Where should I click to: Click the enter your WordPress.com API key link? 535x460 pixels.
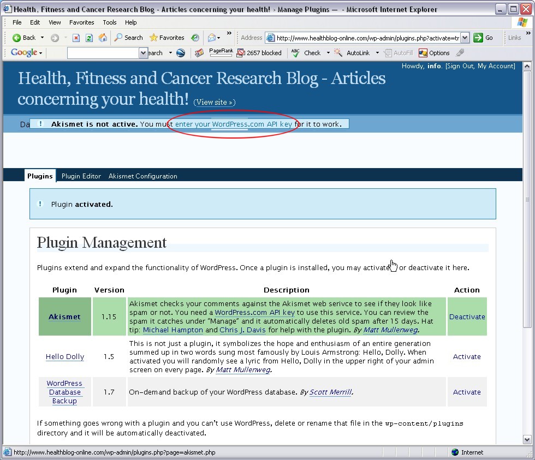[x=234, y=124]
